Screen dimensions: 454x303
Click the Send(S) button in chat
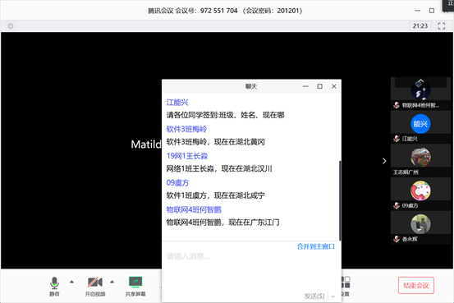pos(314,296)
